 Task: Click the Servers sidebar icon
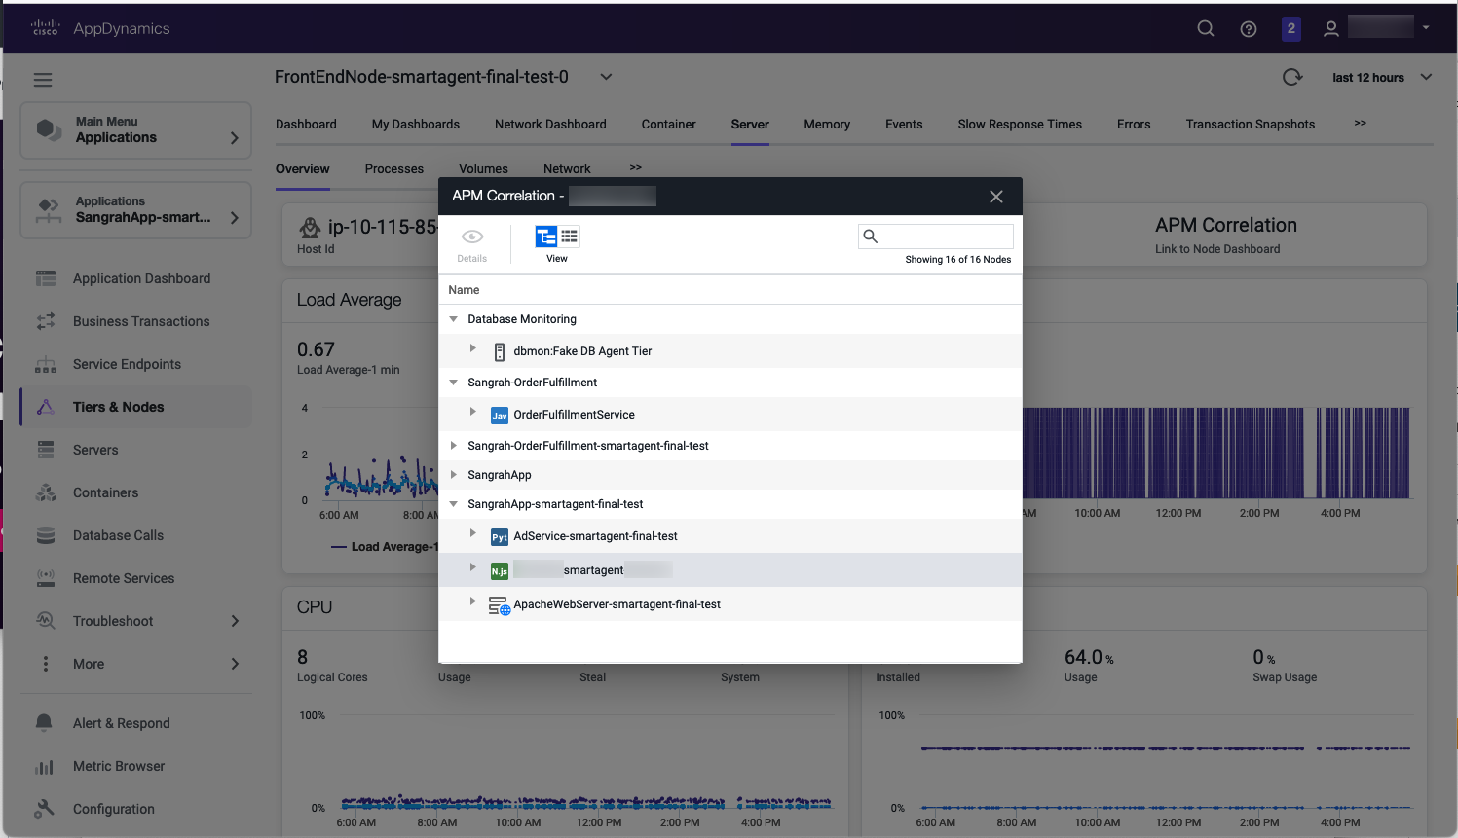tap(46, 450)
